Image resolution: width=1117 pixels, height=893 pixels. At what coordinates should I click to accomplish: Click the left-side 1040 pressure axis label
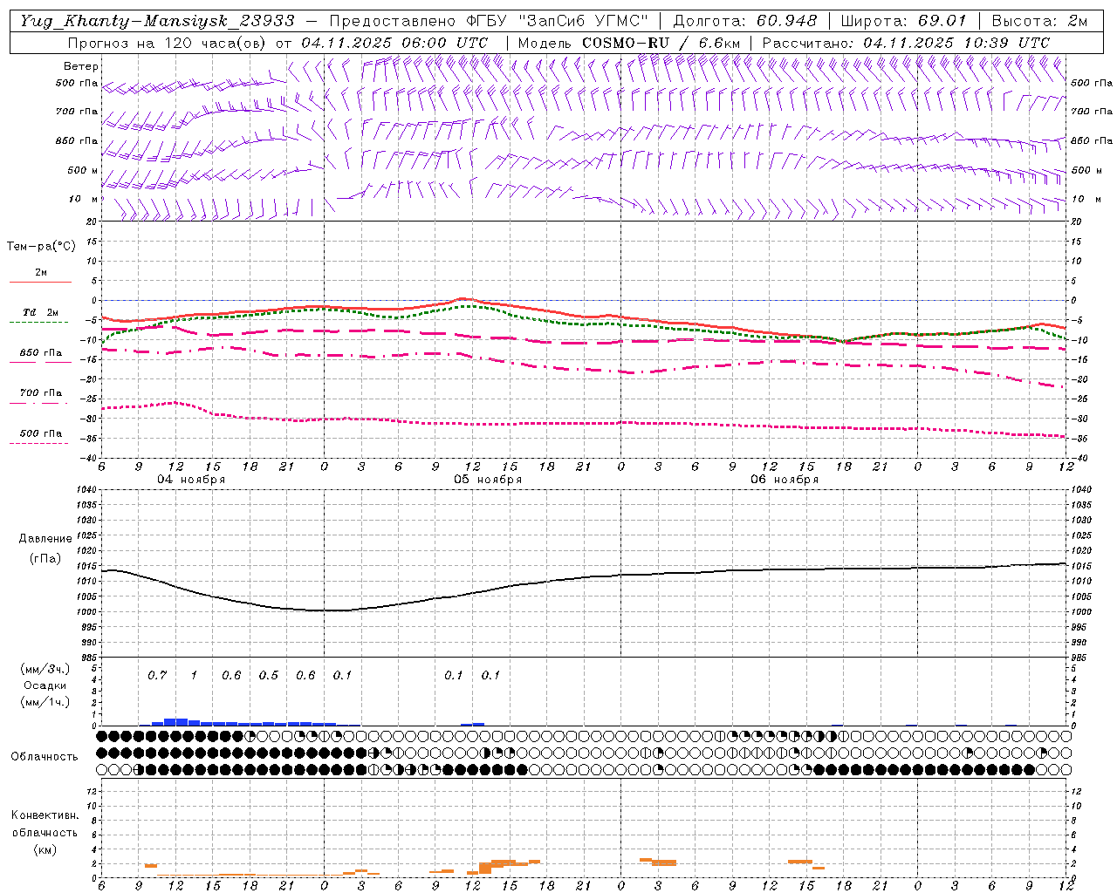pyautogui.click(x=86, y=490)
